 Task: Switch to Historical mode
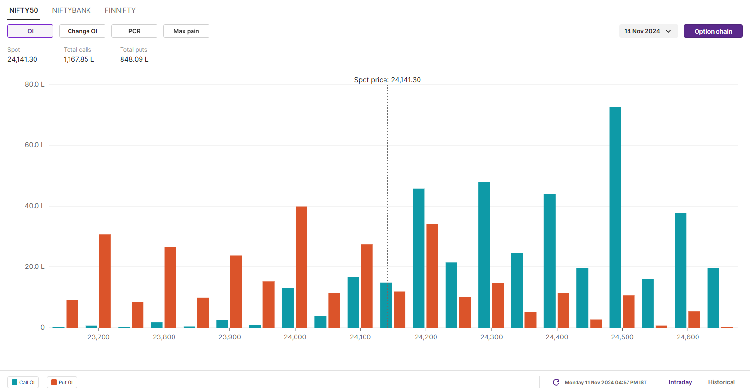tap(721, 382)
